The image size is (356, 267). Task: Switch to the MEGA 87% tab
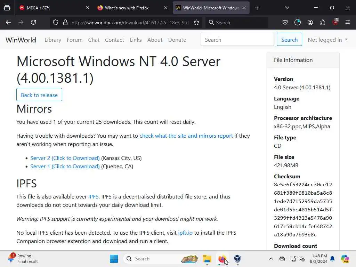pyautogui.click(x=54, y=8)
